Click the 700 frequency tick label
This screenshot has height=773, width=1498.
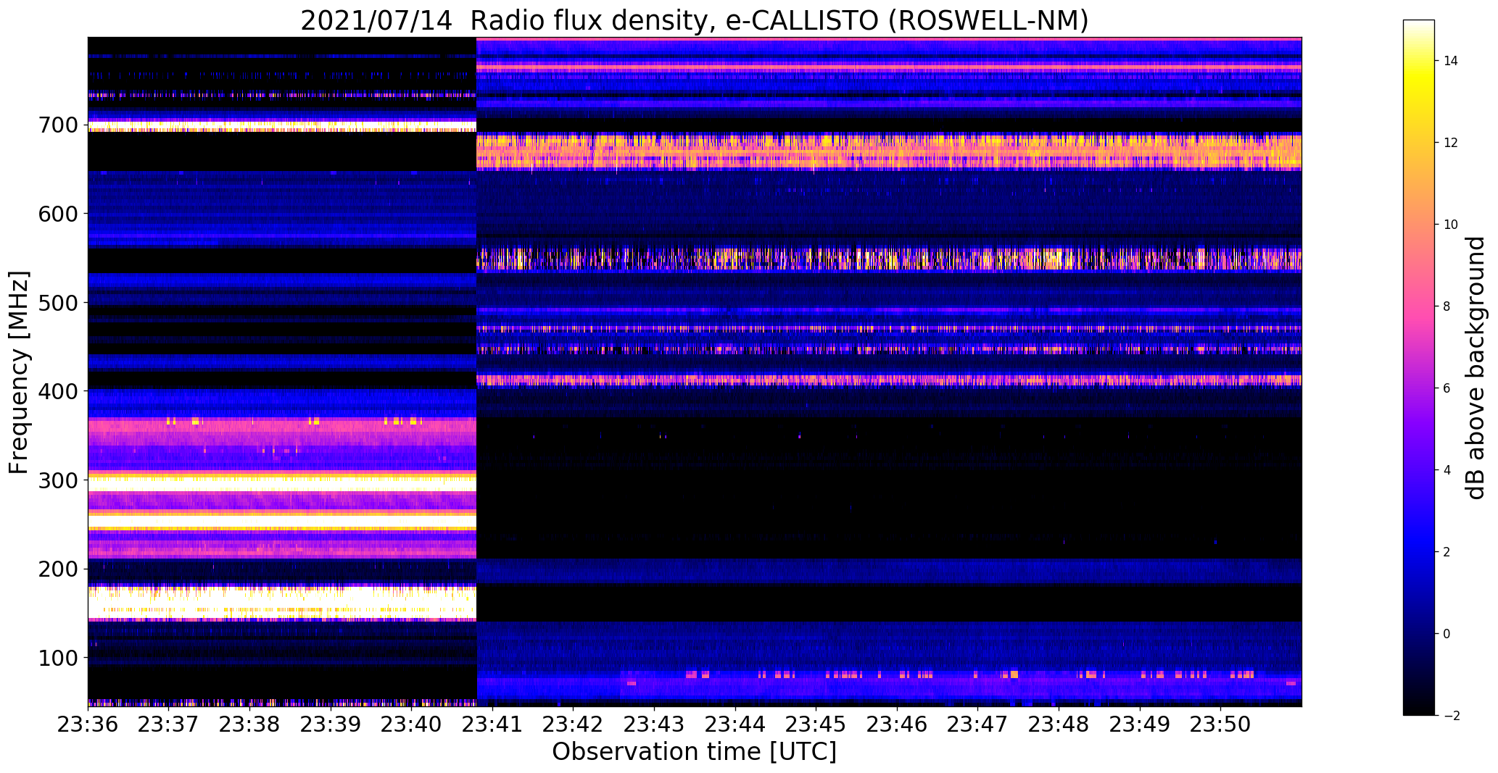click(x=57, y=125)
